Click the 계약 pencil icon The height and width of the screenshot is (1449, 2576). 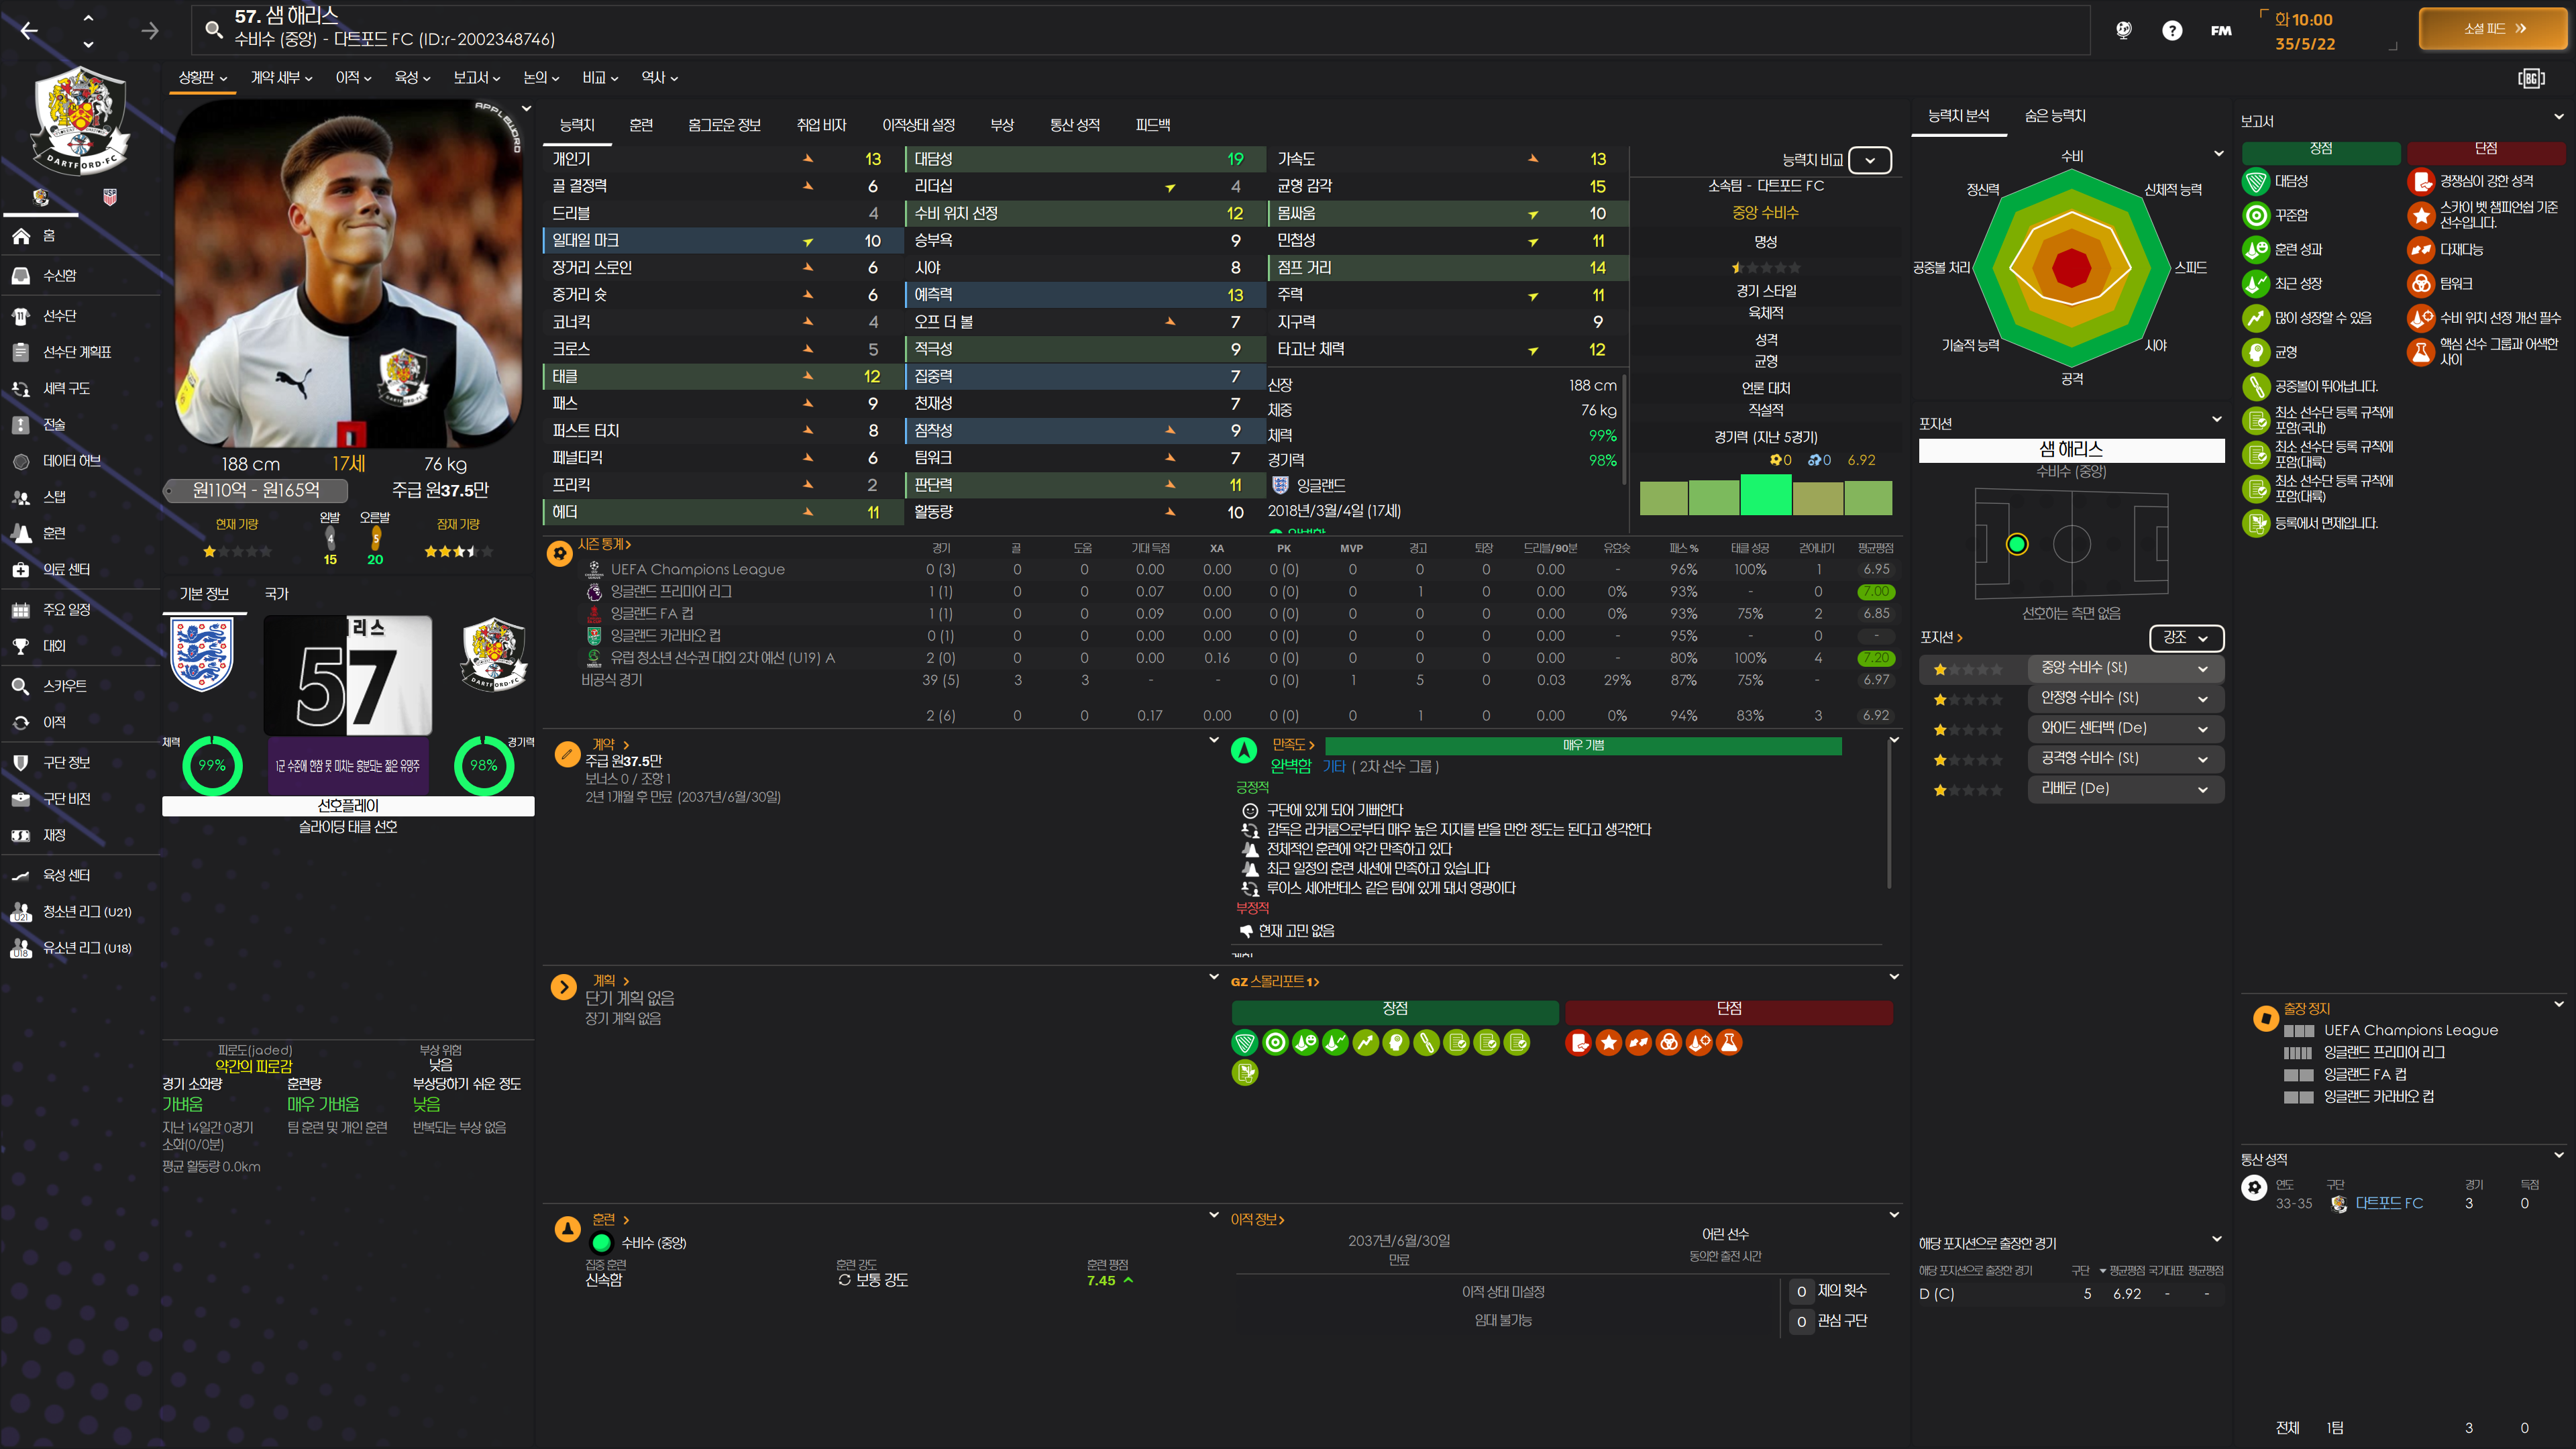567,754
